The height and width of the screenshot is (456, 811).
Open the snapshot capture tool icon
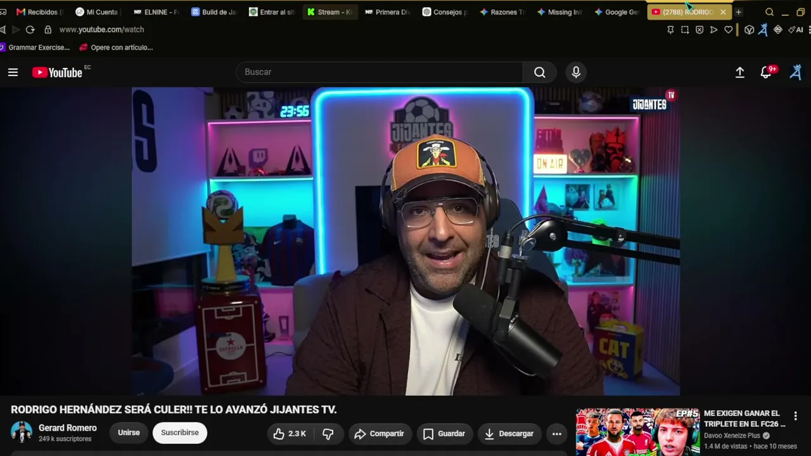click(x=685, y=30)
